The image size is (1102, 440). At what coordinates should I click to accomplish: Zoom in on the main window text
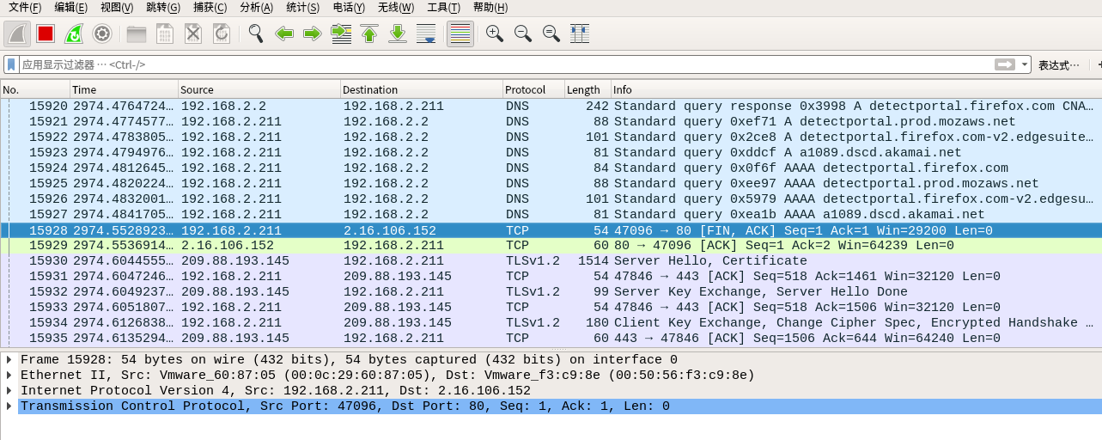tap(495, 34)
